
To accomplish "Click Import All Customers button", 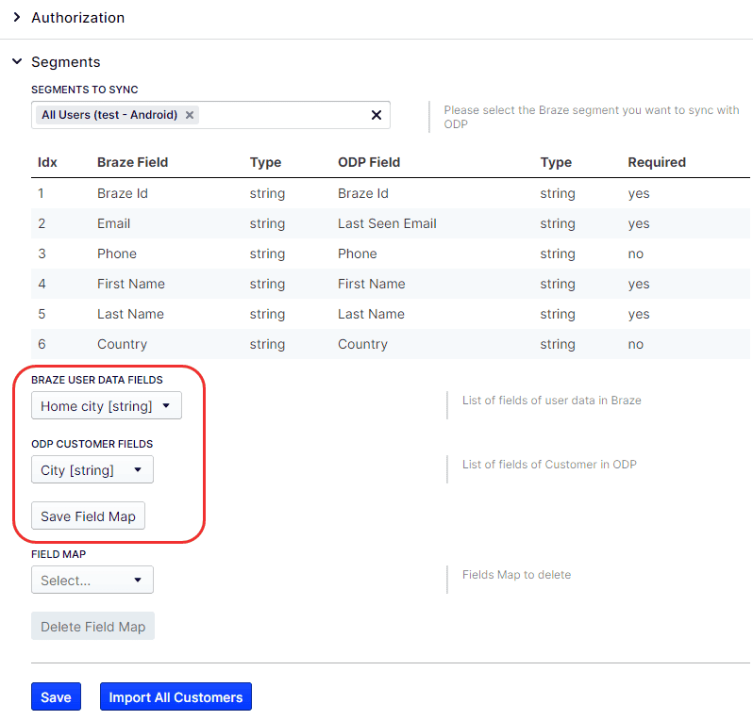I will click(176, 697).
